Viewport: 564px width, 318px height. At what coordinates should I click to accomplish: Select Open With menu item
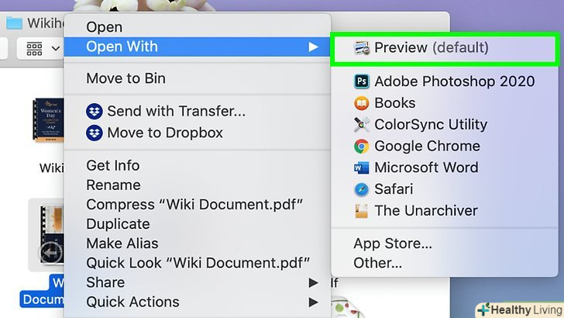(197, 47)
